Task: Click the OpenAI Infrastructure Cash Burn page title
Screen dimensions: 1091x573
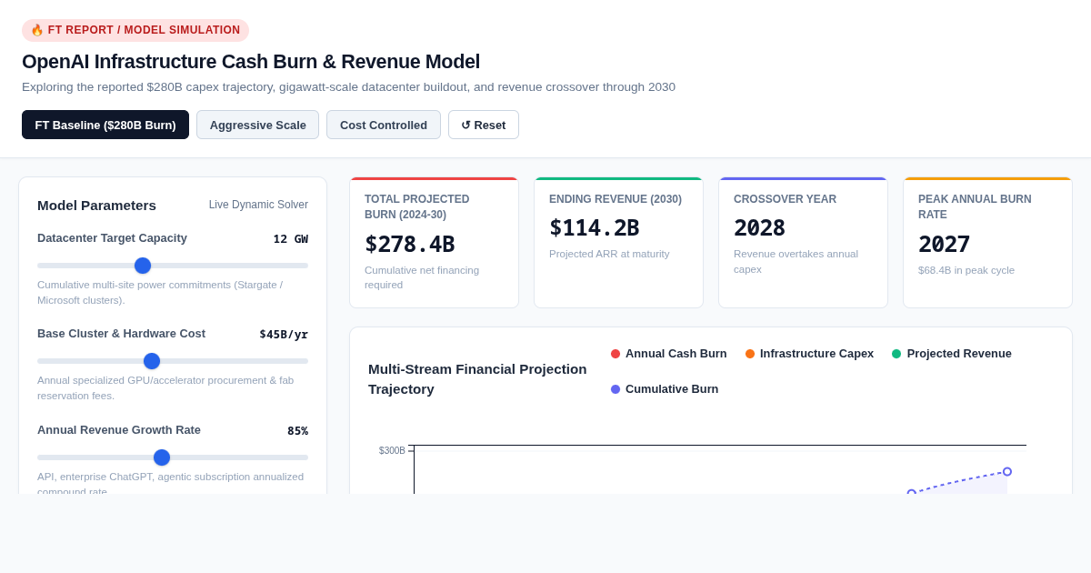Action: (x=251, y=62)
